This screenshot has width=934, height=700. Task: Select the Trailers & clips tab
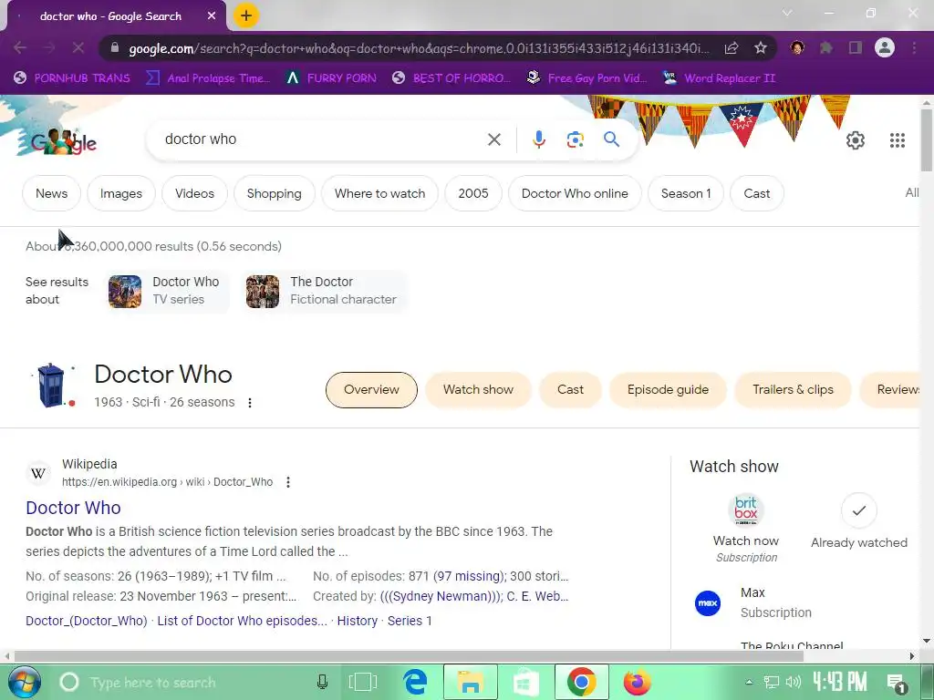793,390
